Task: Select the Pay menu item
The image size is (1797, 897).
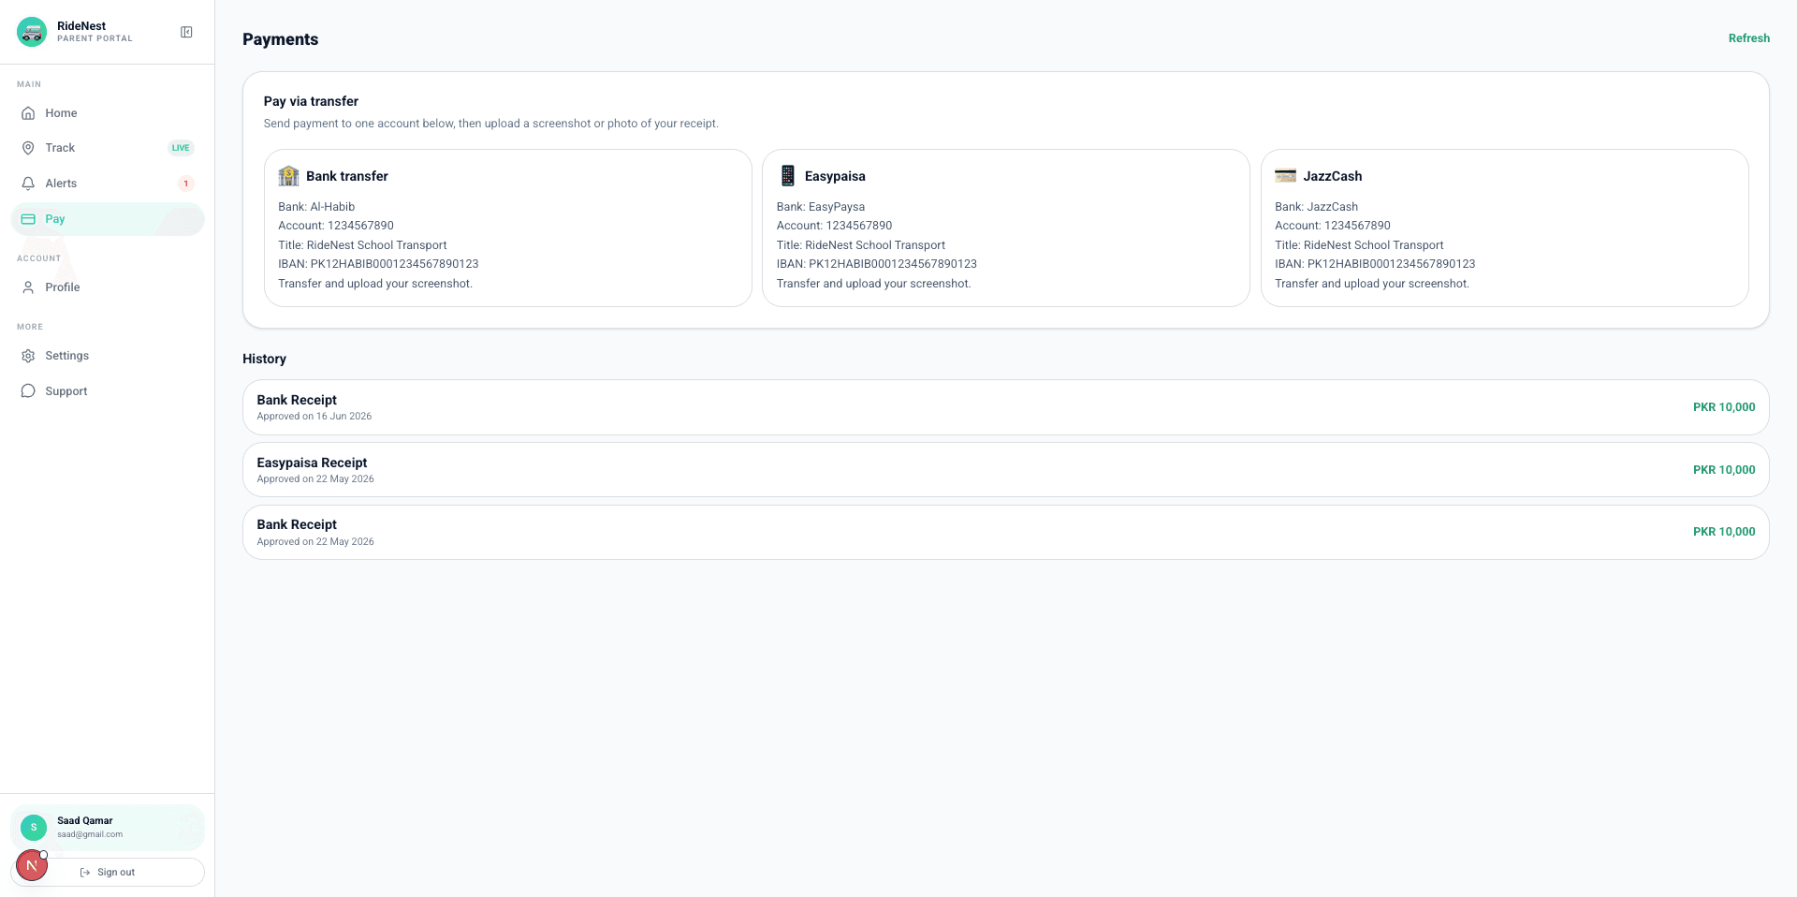Action: pos(108,219)
